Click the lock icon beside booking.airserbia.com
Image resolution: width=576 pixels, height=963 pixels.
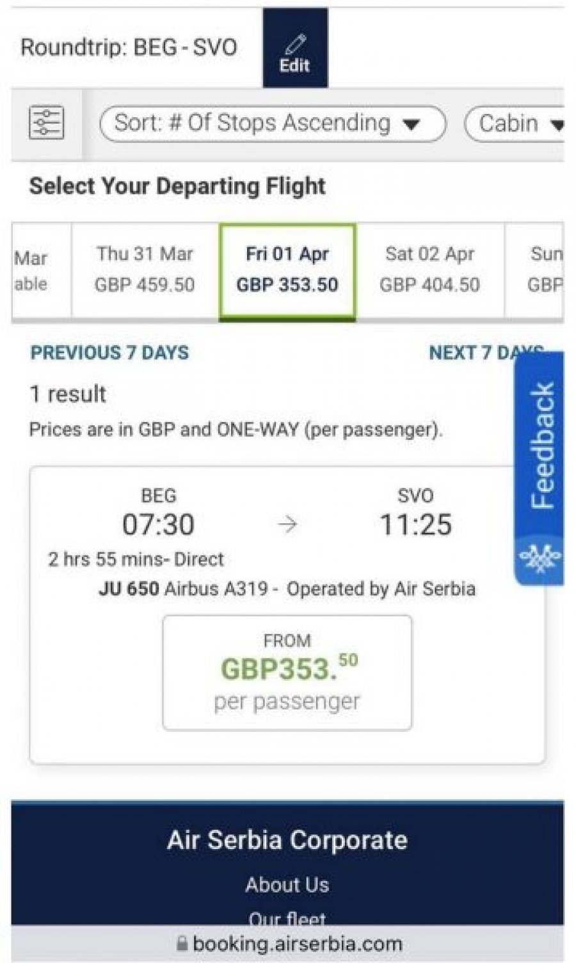[182, 943]
